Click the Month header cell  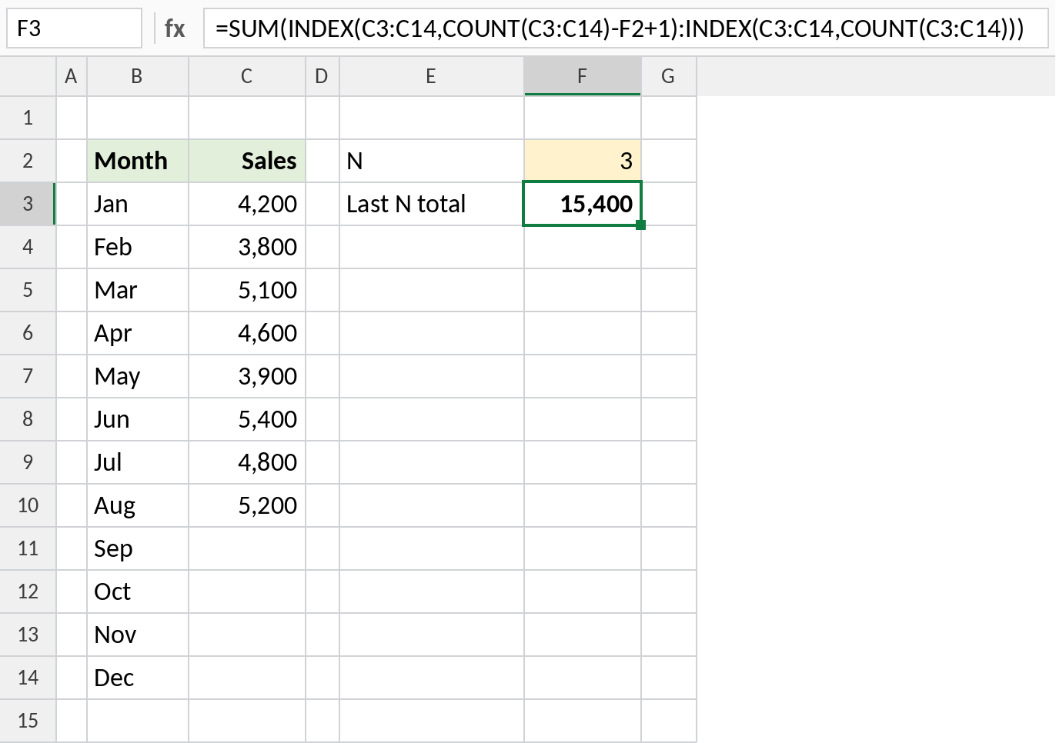[138, 161]
